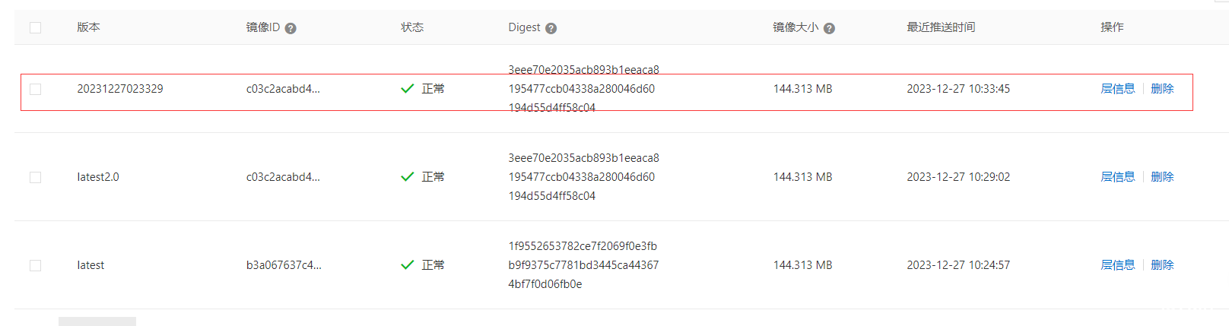
Task: Delete version 20231227023329 via 删除 link
Action: click(x=1162, y=89)
